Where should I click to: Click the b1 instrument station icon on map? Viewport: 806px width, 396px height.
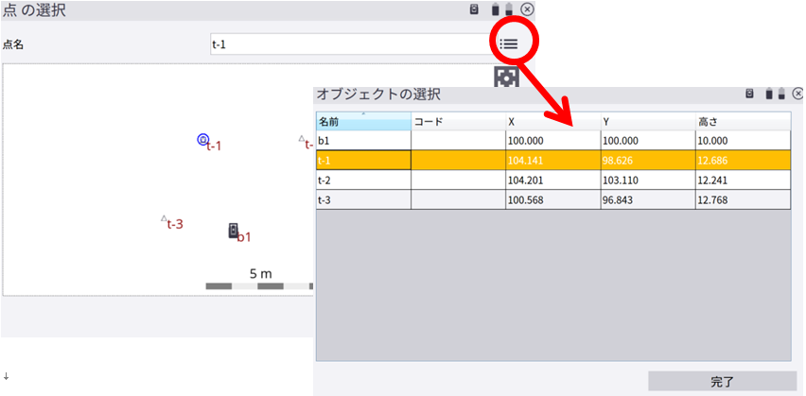coord(233,231)
